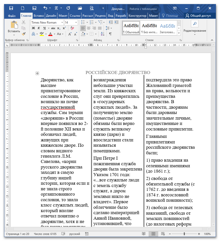
Task: Click the macro recording icon in status bar
Action: pyautogui.click(x=87, y=234)
